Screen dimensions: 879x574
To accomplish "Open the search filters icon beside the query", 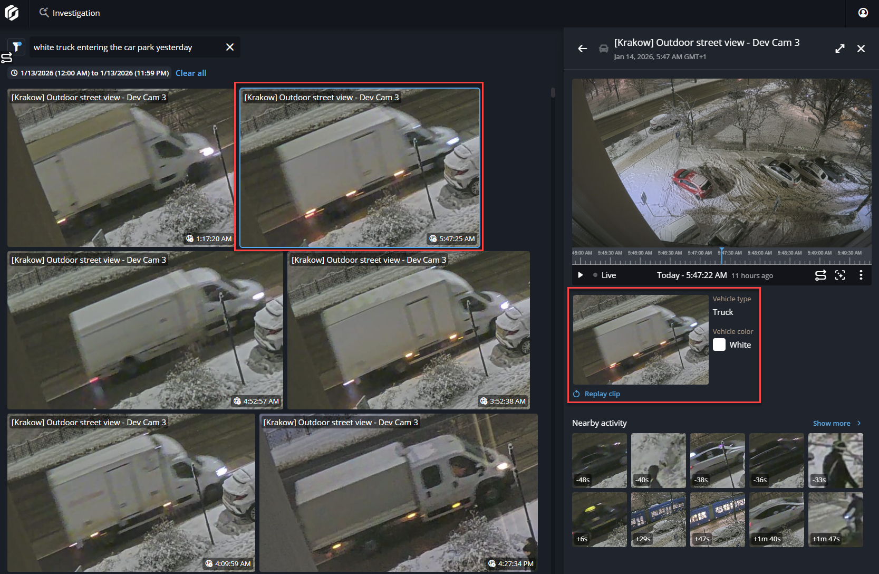I will (x=16, y=46).
